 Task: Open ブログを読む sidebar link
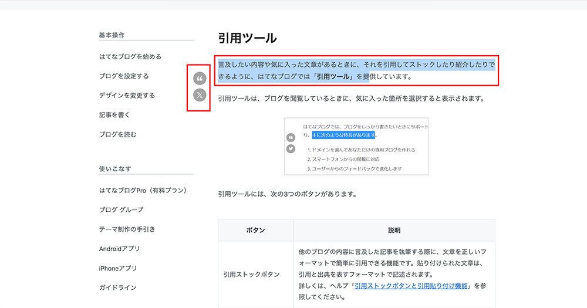[117, 134]
